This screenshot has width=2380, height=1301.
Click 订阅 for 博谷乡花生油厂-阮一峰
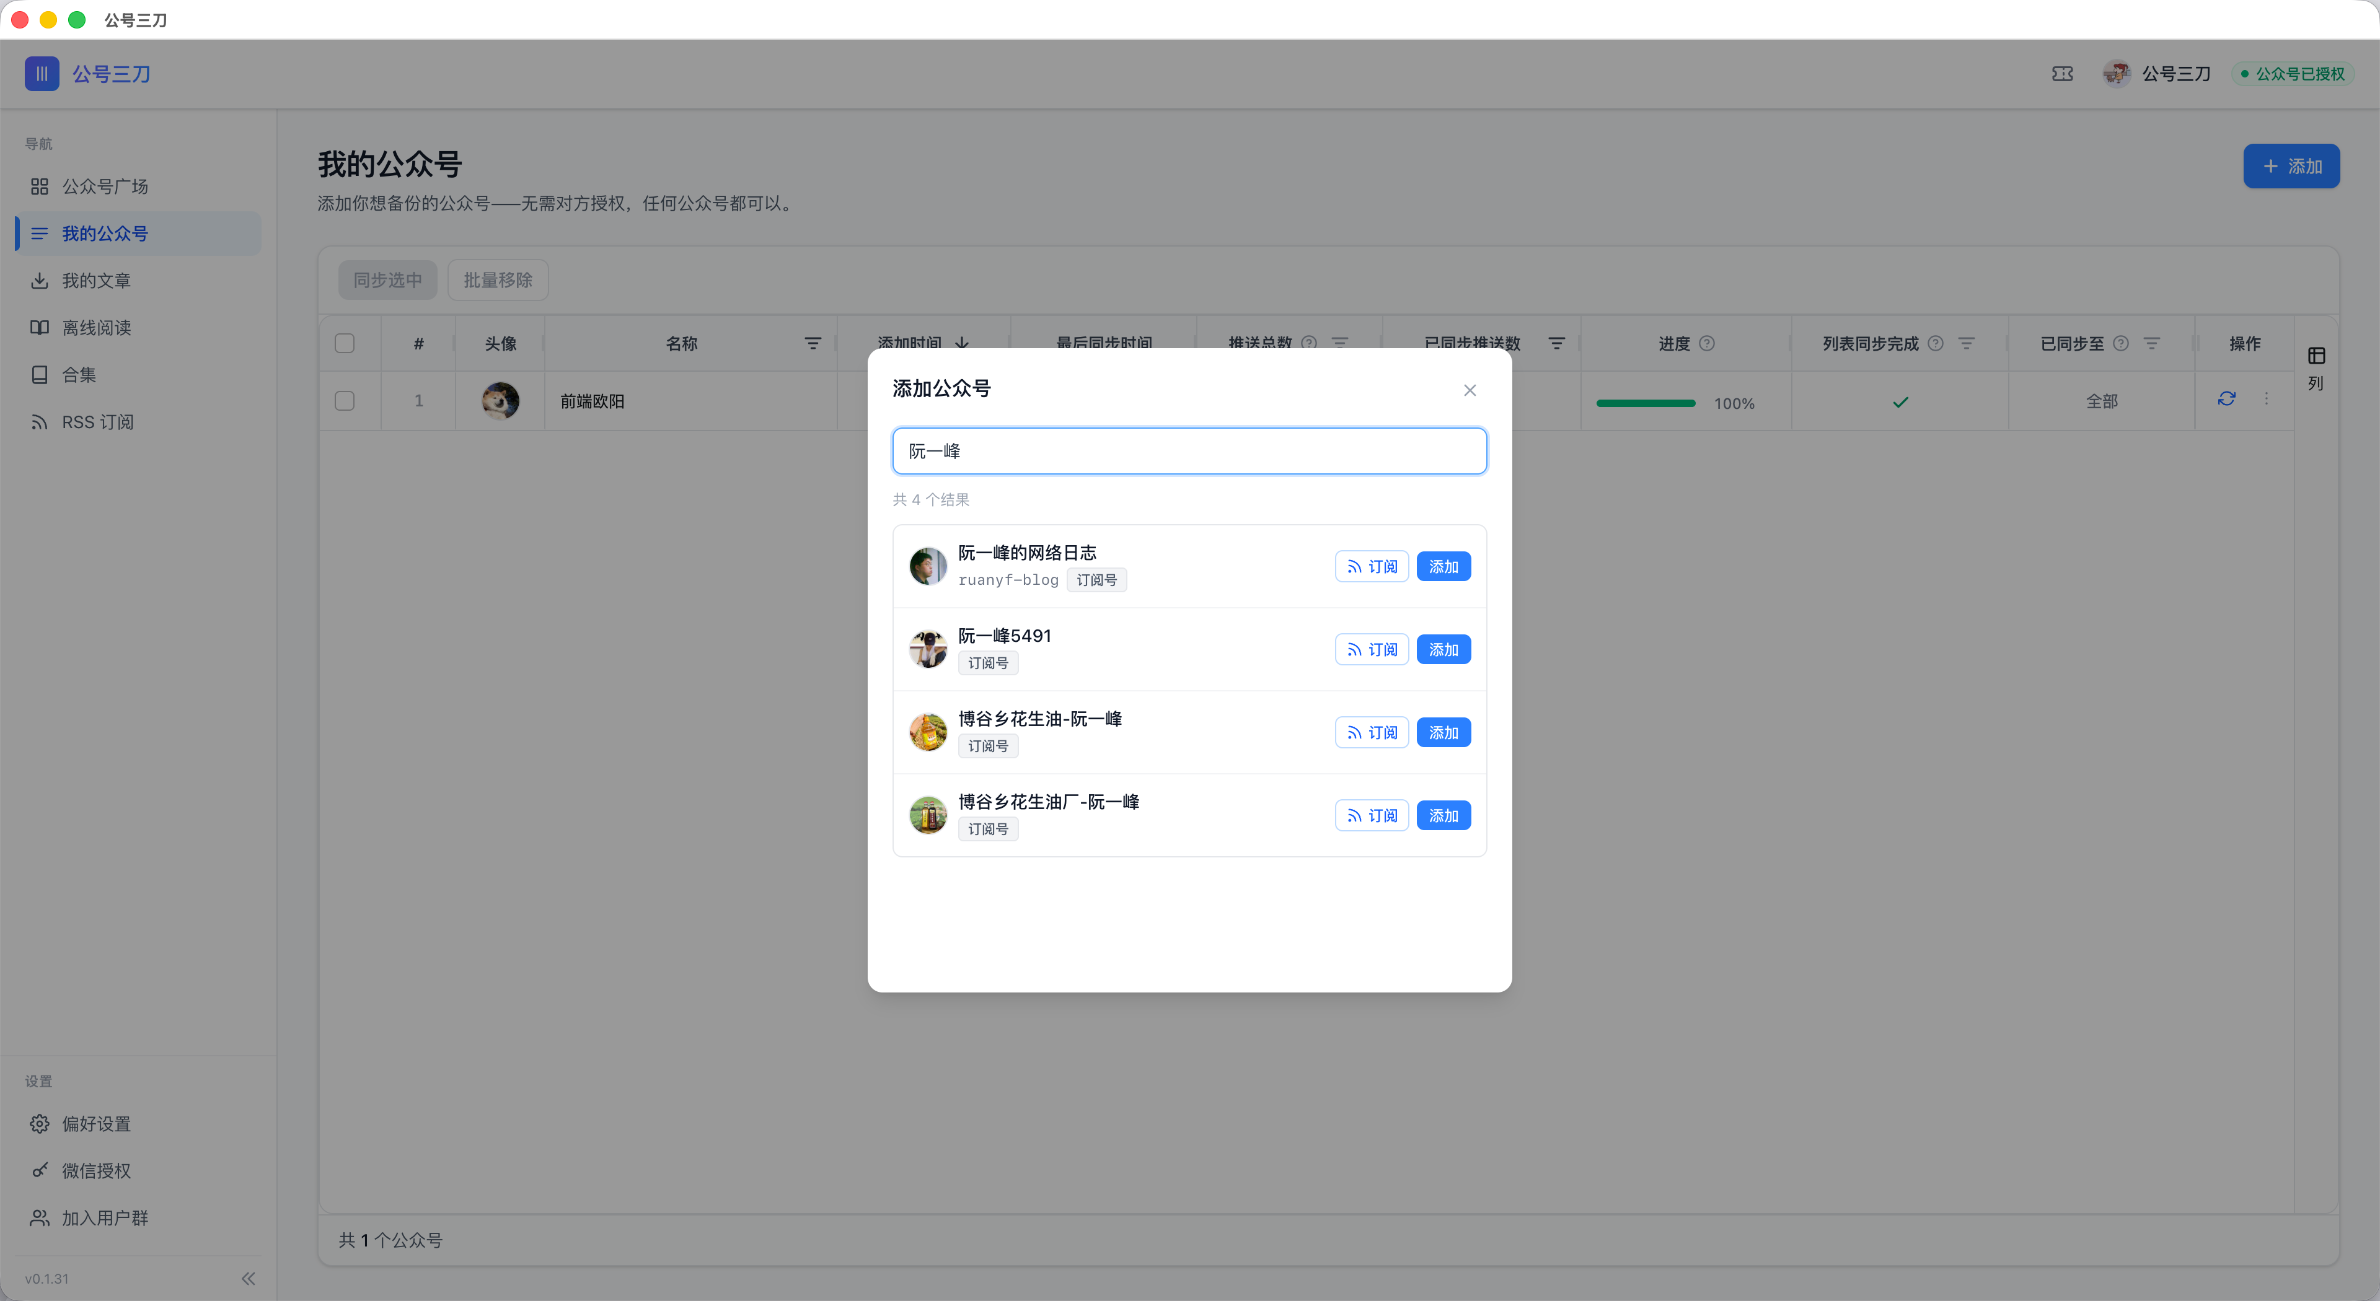point(1372,817)
